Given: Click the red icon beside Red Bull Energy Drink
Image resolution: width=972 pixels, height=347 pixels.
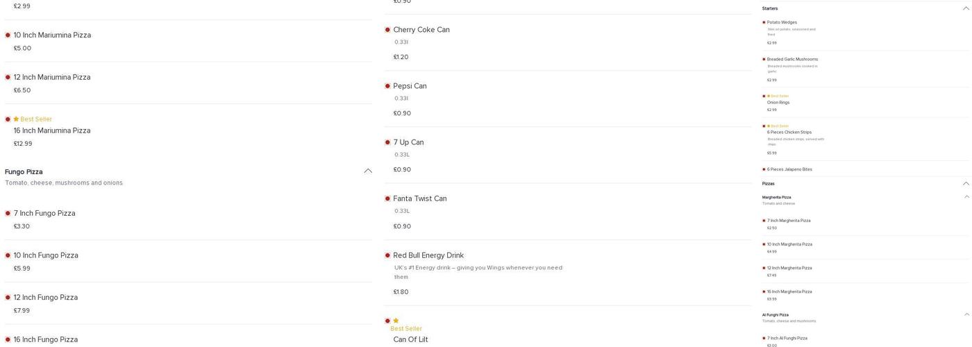Looking at the screenshot, I should pos(387,255).
